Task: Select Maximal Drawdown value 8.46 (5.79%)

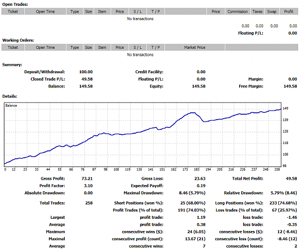Action: (x=192, y=193)
